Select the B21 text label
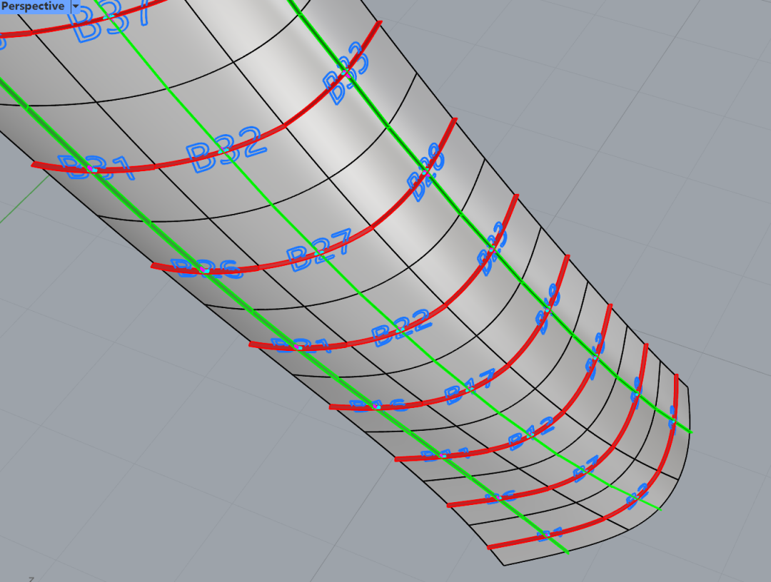 click(301, 346)
